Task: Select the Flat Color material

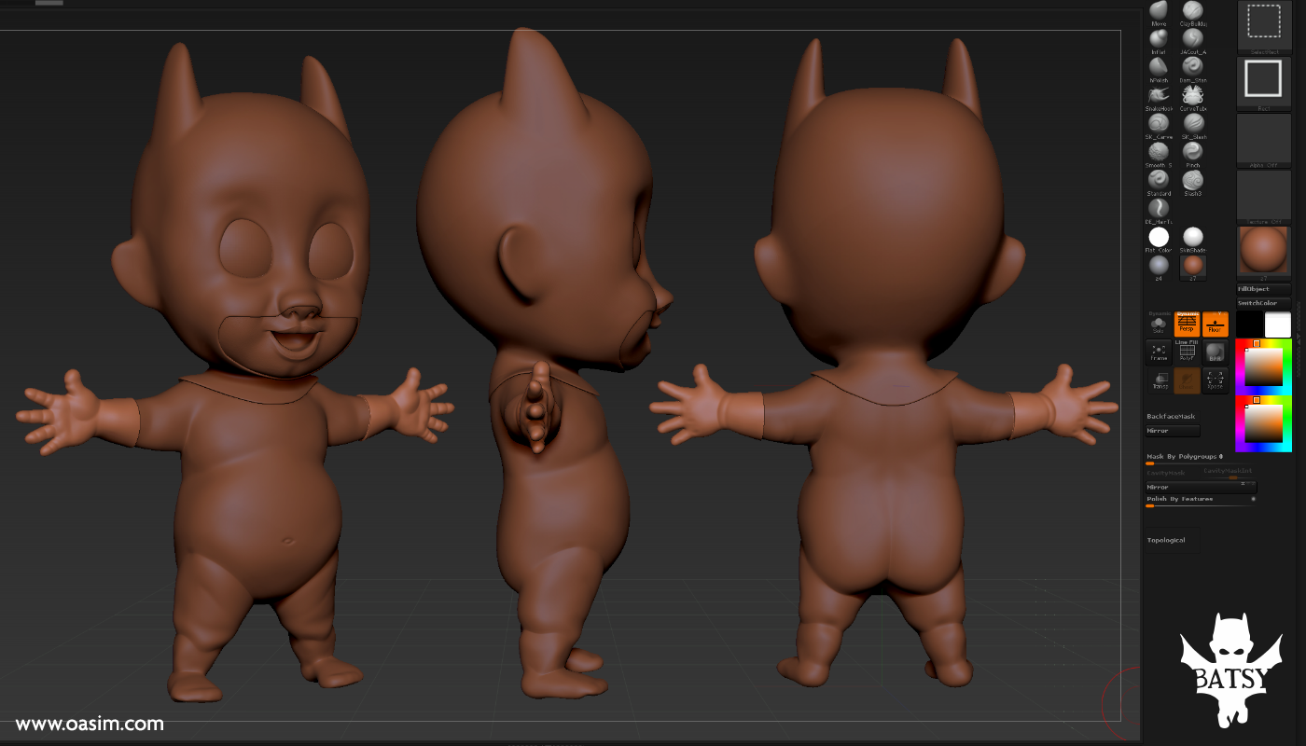Action: pos(1160,237)
